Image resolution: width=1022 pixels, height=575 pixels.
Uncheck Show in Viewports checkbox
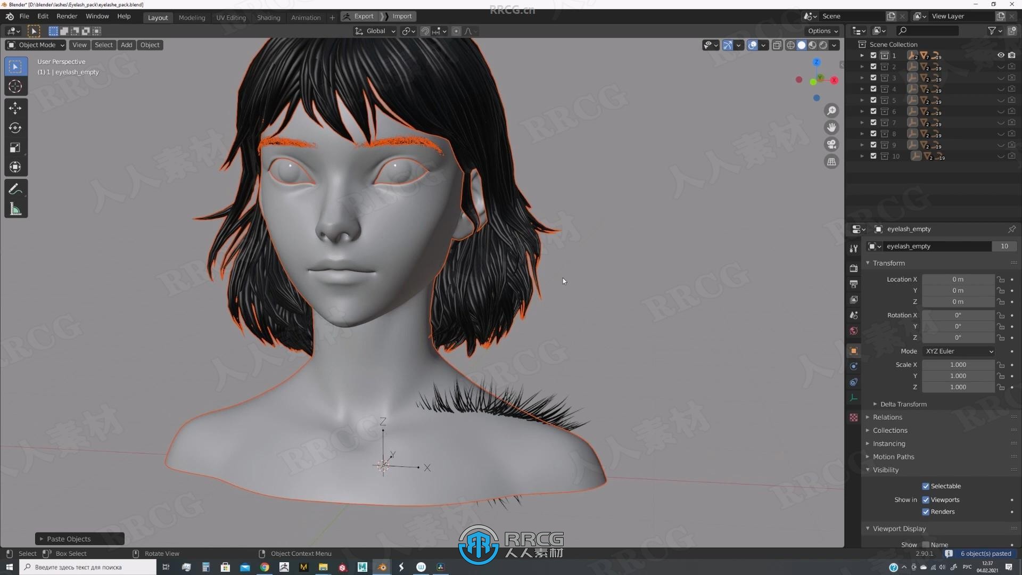tap(926, 500)
